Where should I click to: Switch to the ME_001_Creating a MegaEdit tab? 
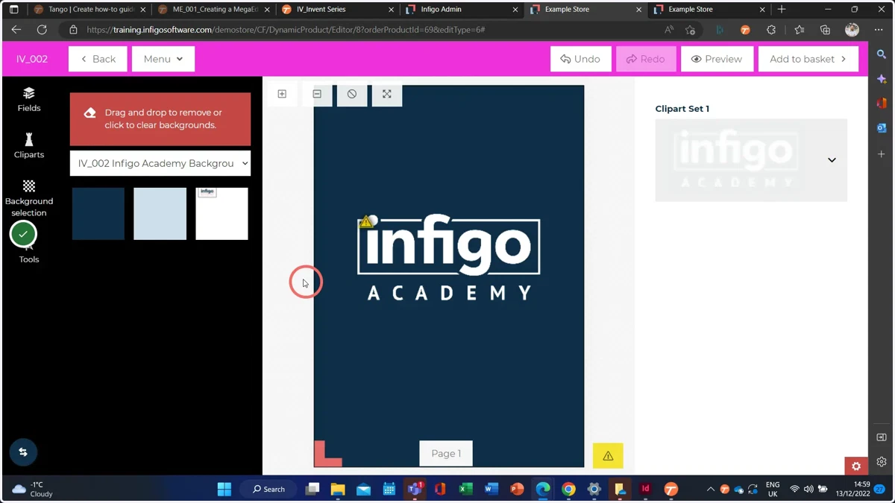coord(213,10)
